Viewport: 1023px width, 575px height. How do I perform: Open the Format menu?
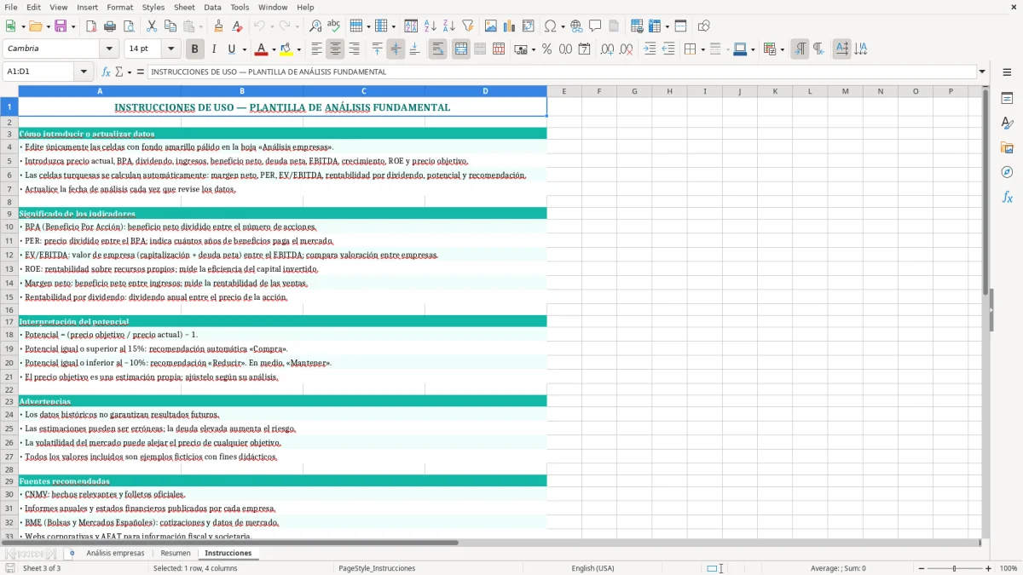point(120,7)
